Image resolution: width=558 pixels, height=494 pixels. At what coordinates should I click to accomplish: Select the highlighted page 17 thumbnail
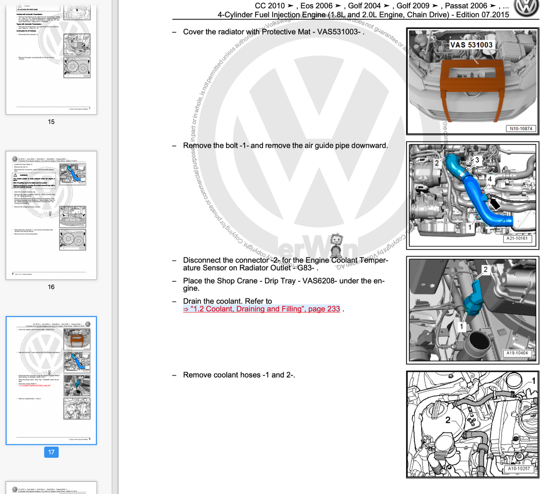(51, 380)
